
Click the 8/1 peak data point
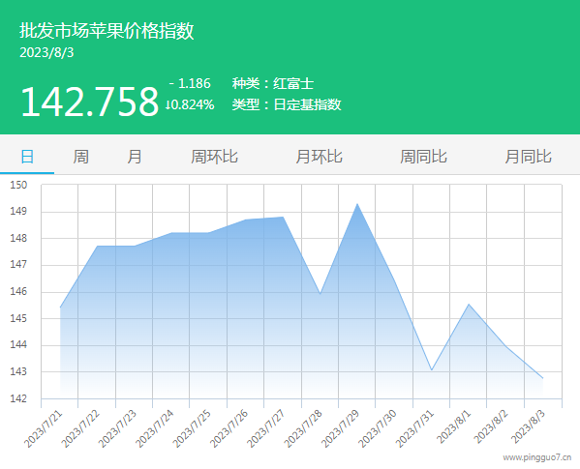[x=469, y=304]
